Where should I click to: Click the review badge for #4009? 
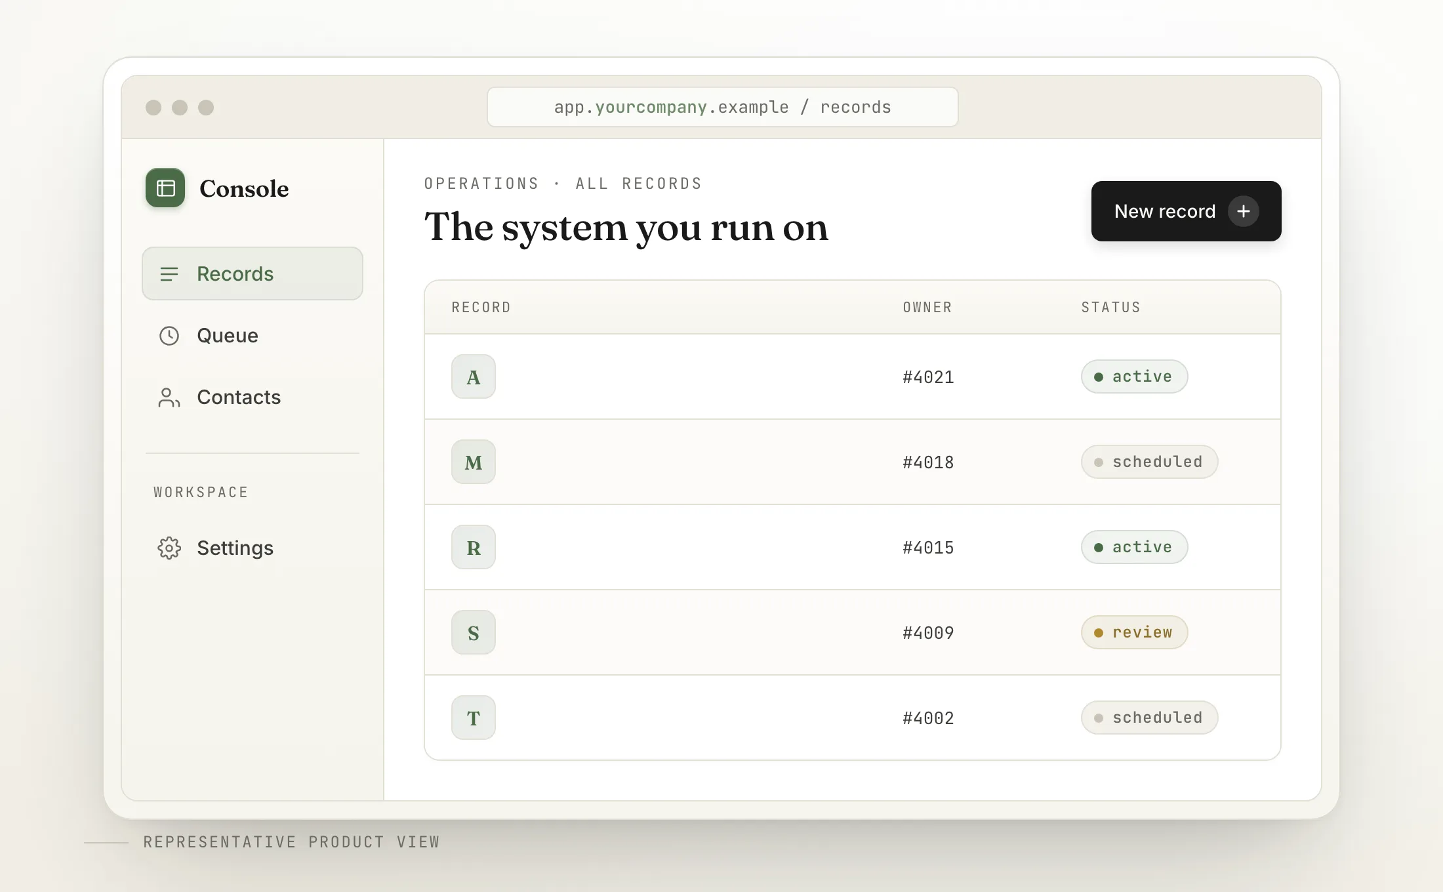(1135, 632)
